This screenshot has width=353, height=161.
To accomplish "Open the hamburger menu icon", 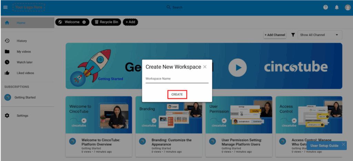I will click(5, 7).
